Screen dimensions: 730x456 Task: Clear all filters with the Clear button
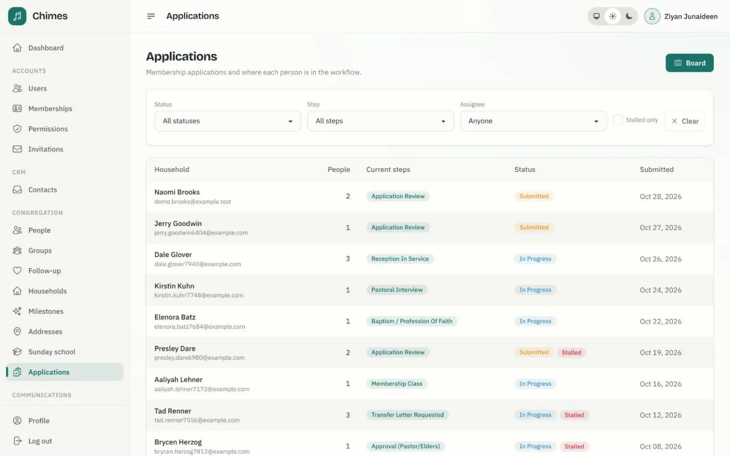point(685,121)
